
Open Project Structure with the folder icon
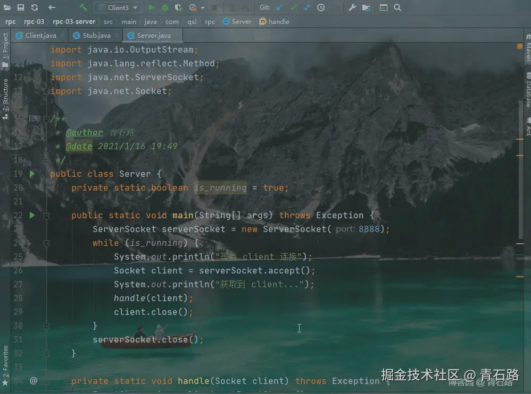[366, 7]
